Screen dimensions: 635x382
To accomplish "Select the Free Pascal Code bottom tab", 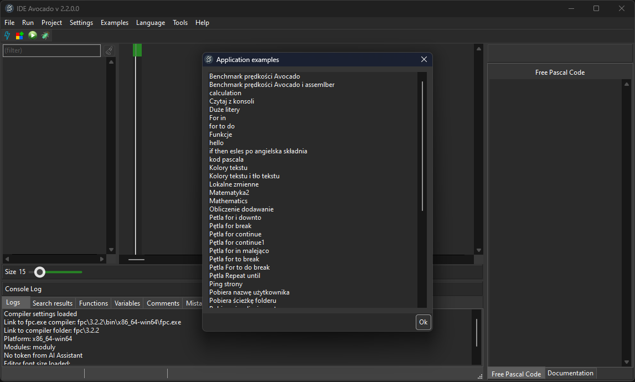I will pos(517,374).
